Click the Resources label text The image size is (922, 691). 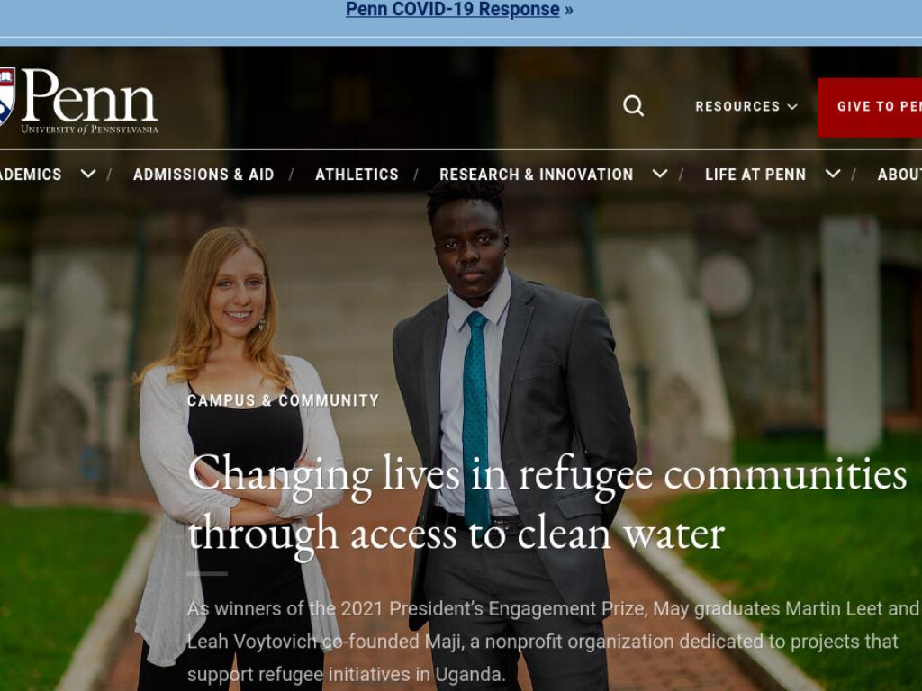(x=737, y=106)
